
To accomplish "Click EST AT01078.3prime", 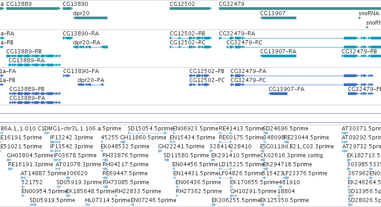I will (78, 164).
